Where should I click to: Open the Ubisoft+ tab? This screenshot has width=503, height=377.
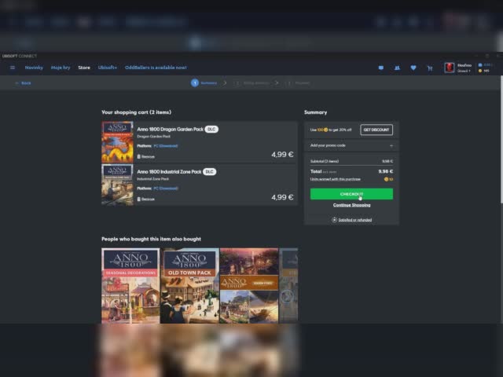108,68
